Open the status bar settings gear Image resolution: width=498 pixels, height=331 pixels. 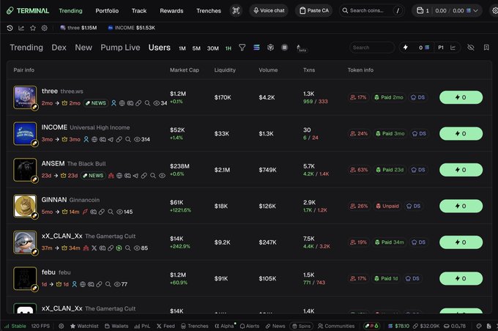coord(62,326)
